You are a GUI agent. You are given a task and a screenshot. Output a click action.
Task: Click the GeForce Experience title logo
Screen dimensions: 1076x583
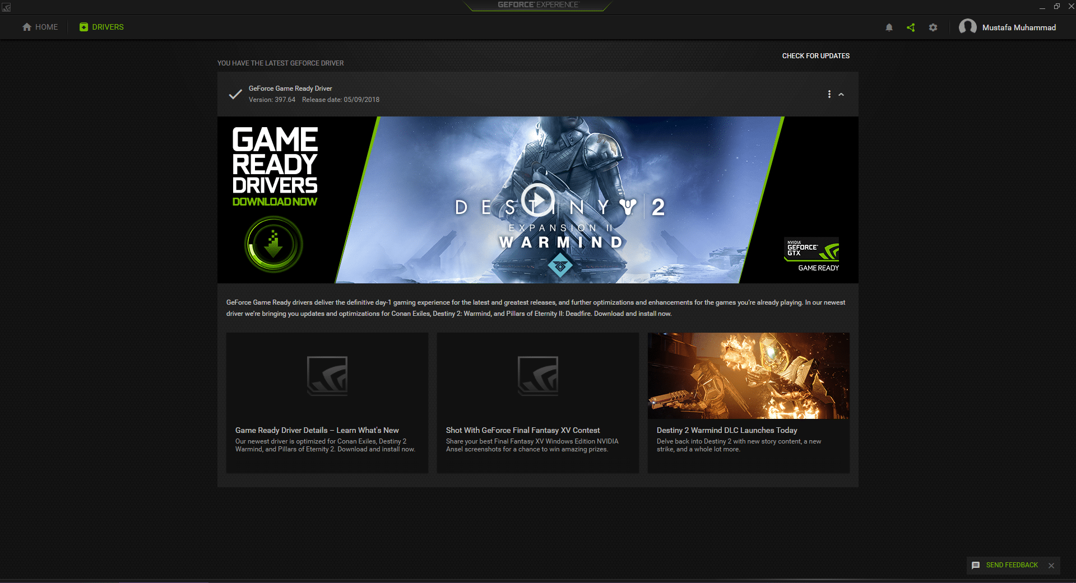tap(538, 5)
